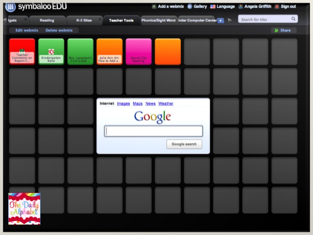Screen dimensions: 313x235
Task: Click the Sign out link text
Action: click(288, 7)
